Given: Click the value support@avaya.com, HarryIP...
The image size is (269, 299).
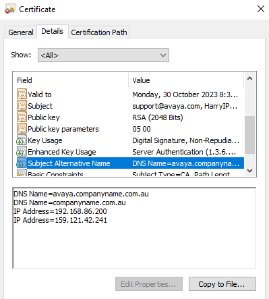Looking at the screenshot, I should (x=185, y=106).
